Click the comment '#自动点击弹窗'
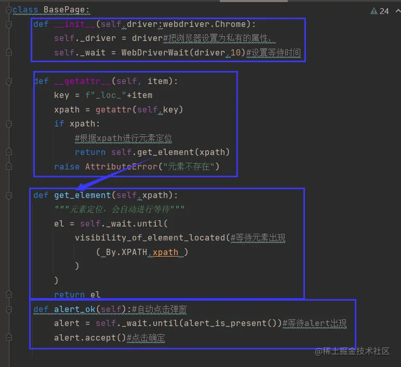401x367 pixels. point(159,309)
